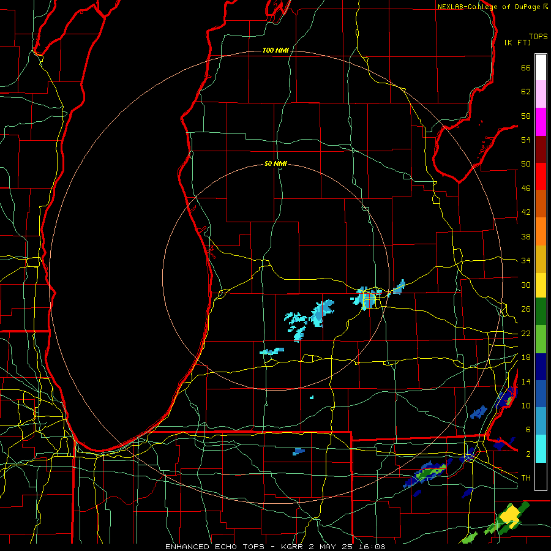Click the 30 value on the legend
The height and width of the screenshot is (551, 551).
pos(526,285)
